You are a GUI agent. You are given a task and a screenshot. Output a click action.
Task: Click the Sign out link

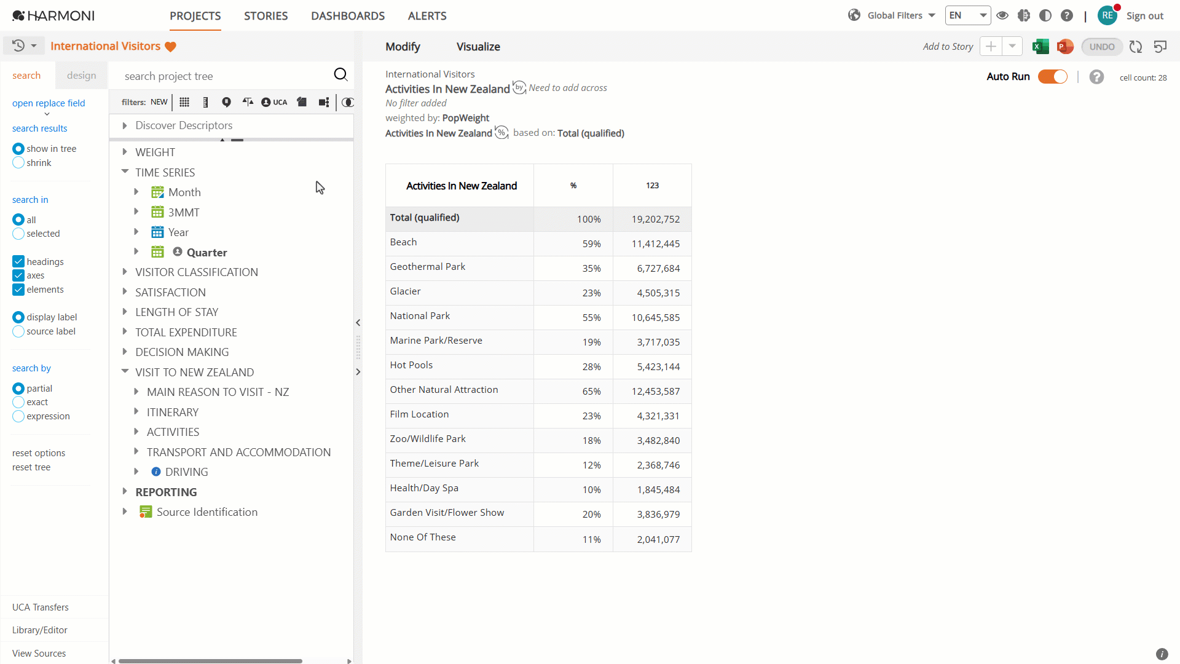1145,16
